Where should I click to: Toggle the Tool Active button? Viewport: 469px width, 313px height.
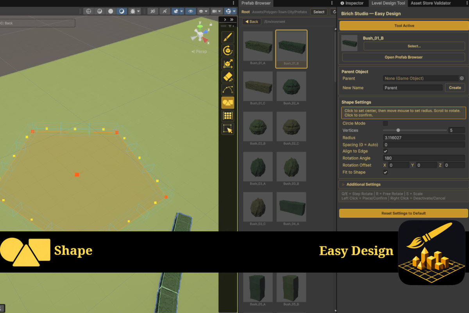[x=404, y=26]
